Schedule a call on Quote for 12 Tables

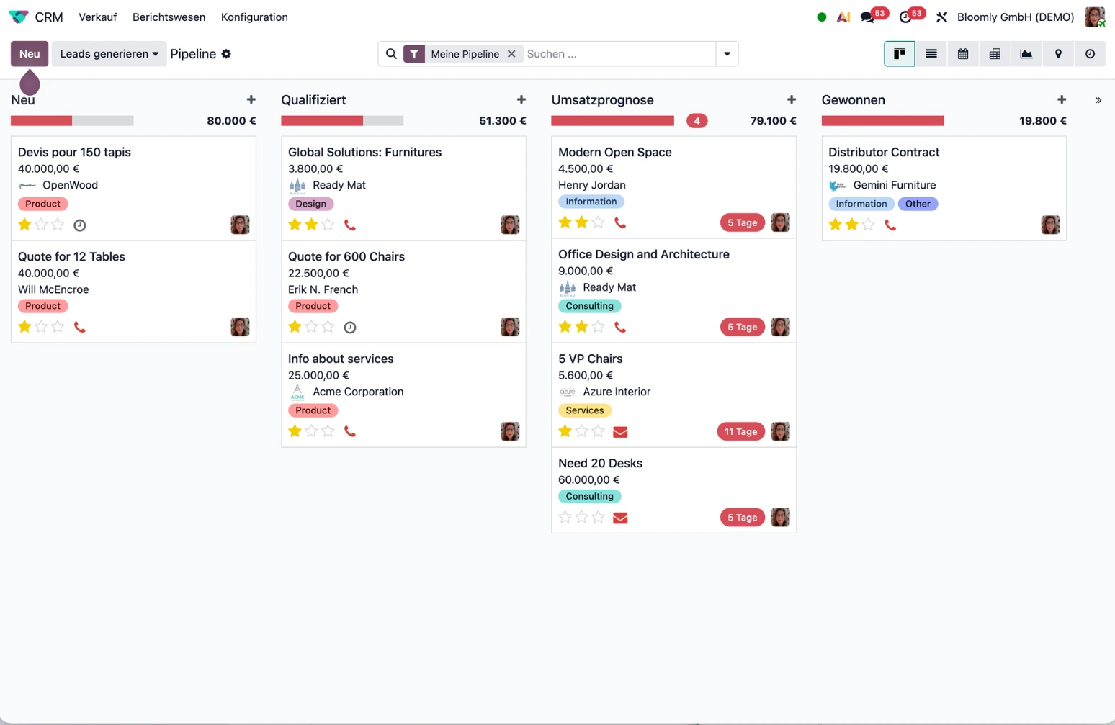click(79, 326)
